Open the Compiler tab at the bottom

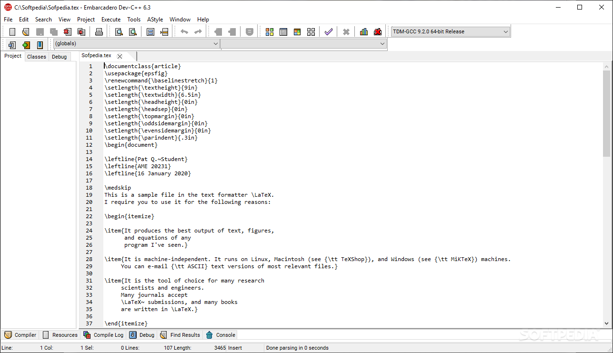pyautogui.click(x=20, y=335)
